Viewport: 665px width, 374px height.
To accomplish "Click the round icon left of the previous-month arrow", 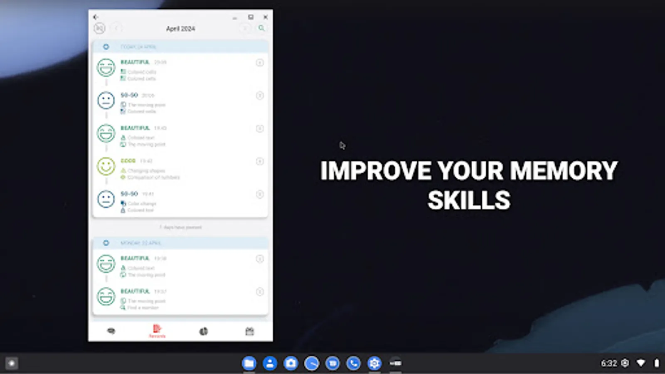I will [99, 28].
